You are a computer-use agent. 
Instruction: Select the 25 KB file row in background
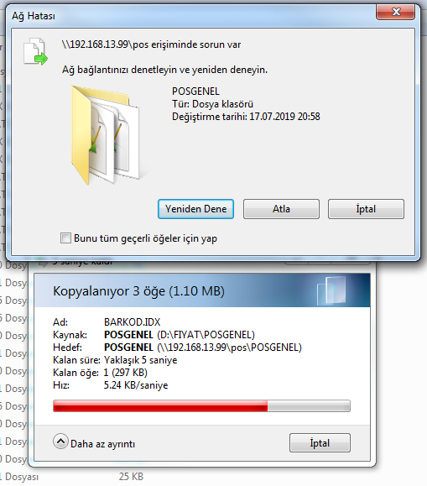pyautogui.click(x=71, y=477)
